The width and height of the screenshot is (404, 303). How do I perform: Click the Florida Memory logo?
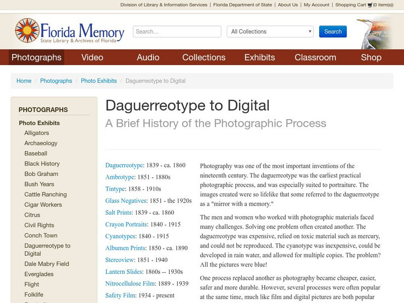pyautogui.click(x=69, y=31)
